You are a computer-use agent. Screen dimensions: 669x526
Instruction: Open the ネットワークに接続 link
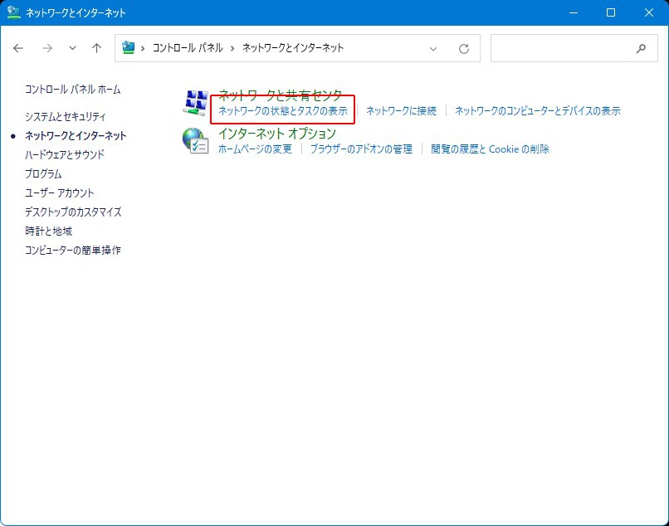(401, 110)
